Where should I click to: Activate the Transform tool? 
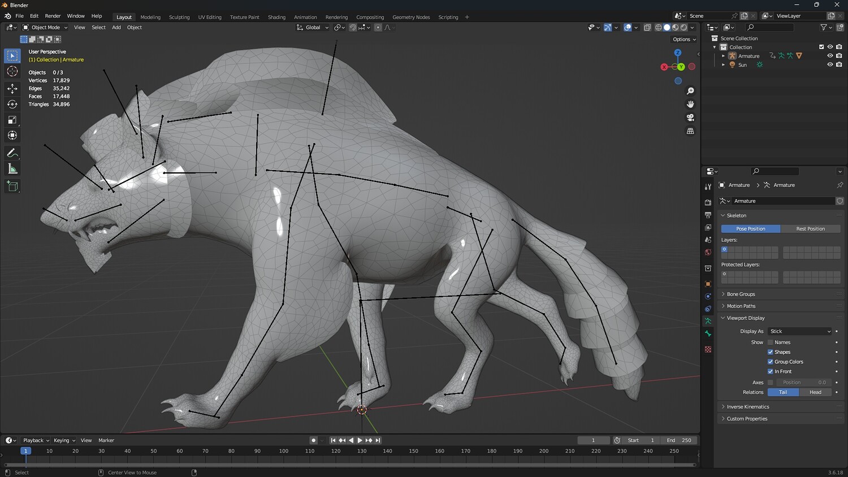[x=12, y=135]
